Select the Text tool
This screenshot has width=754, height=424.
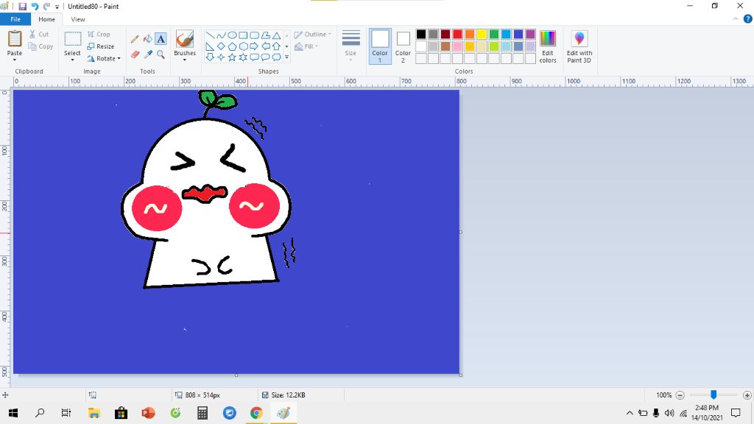(x=161, y=39)
